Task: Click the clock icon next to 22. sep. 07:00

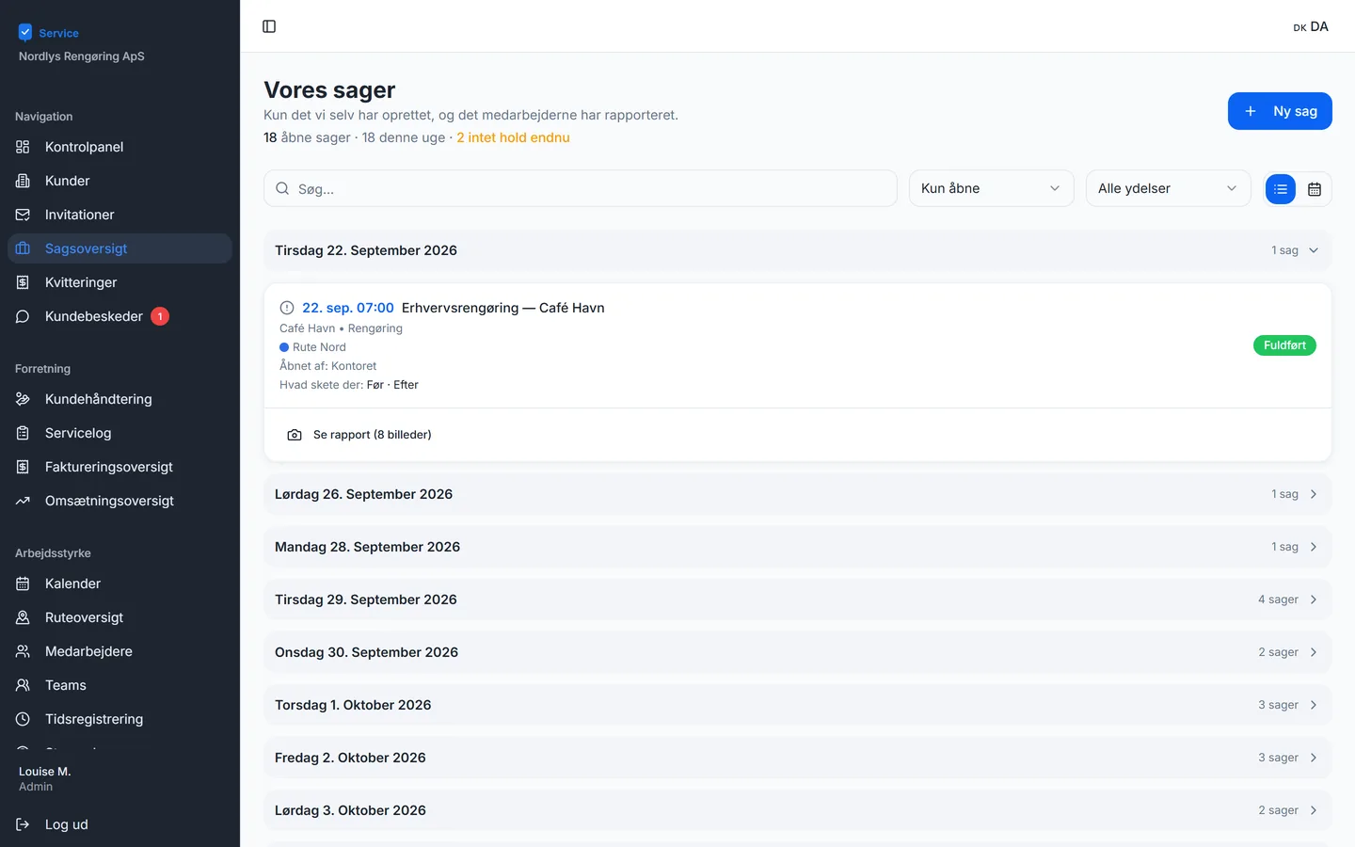Action: click(x=287, y=308)
